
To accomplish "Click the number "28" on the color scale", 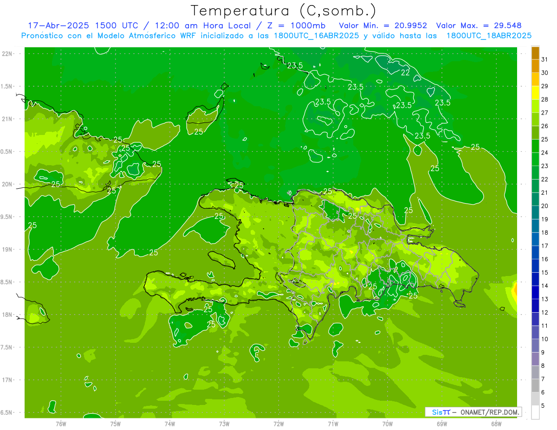I will 544,99.
